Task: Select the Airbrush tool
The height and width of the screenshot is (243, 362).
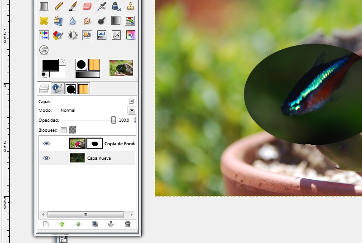Action: coord(101,6)
